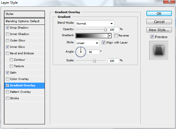Open Inner Glow settings label
Viewport: 176px width, 129px height.
point(17,47)
